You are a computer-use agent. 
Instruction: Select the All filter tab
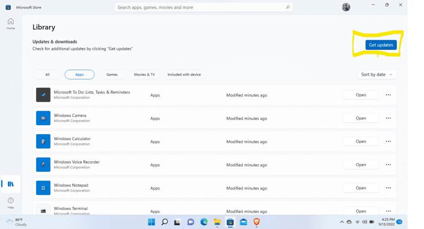pos(47,75)
